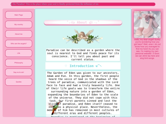This screenshot has width=166, height=124.
Task: Open the Life page
Action: point(19,53)
